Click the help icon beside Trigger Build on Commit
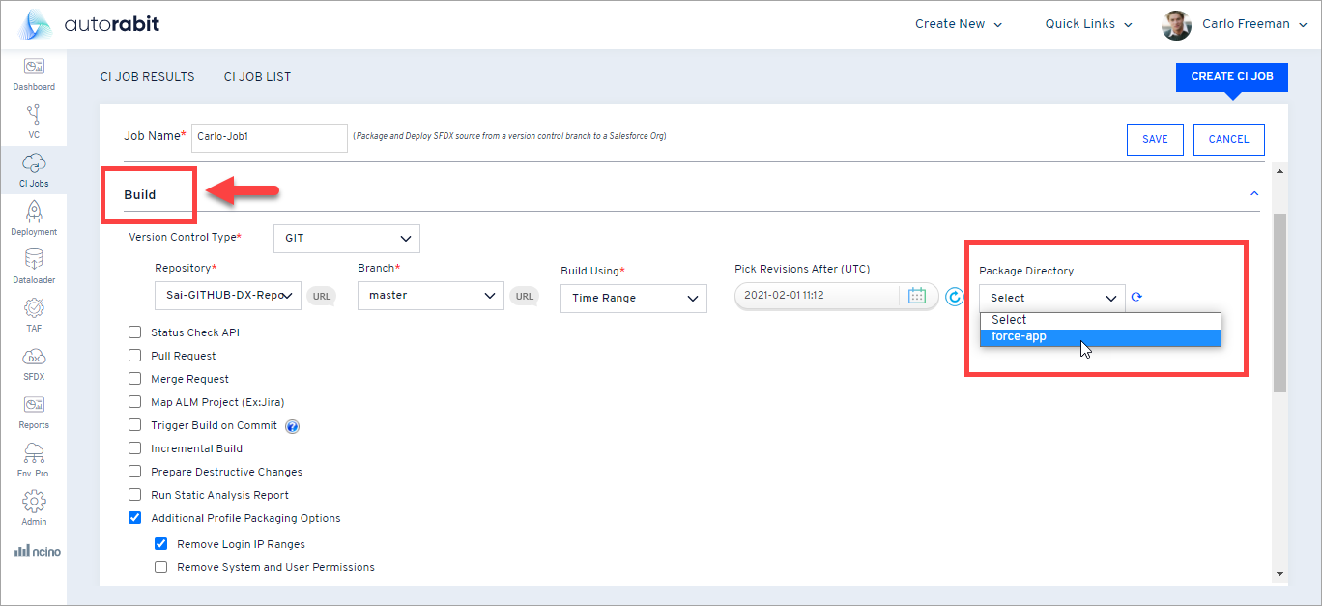 (x=292, y=425)
